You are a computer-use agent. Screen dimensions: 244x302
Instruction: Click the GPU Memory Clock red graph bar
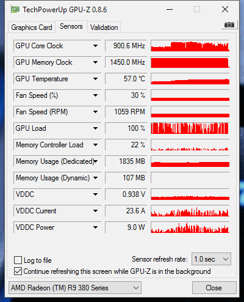(190, 62)
